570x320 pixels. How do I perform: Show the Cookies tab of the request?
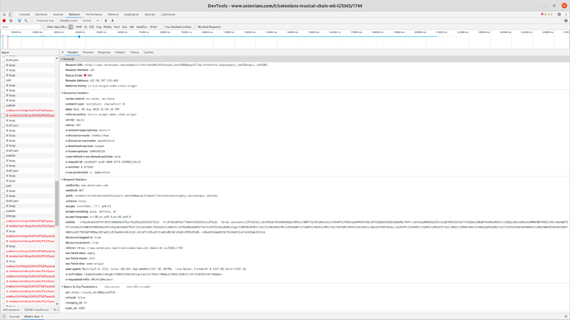tap(149, 52)
